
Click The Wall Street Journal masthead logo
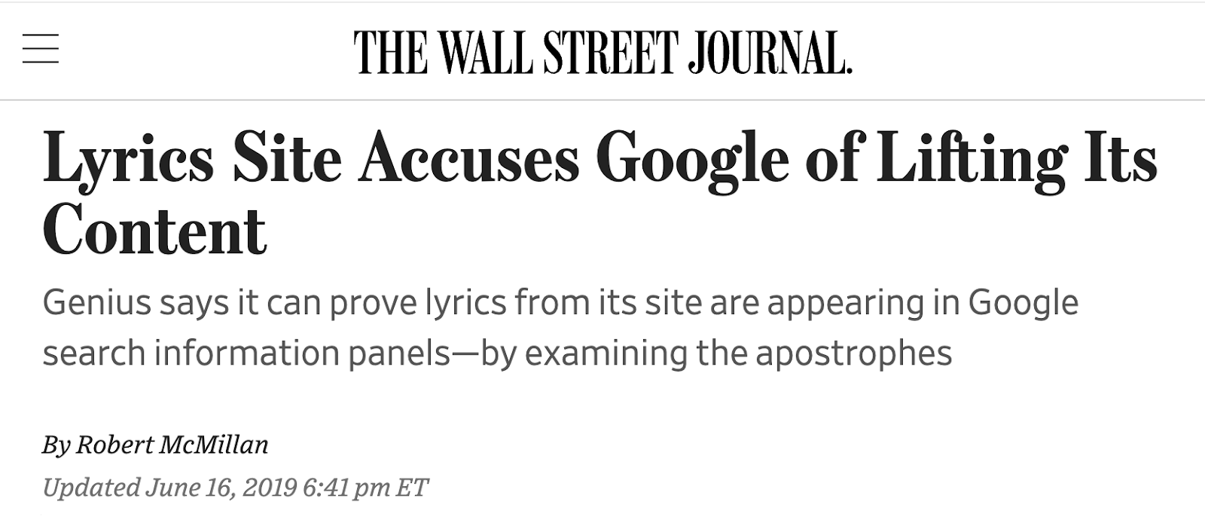(x=603, y=53)
